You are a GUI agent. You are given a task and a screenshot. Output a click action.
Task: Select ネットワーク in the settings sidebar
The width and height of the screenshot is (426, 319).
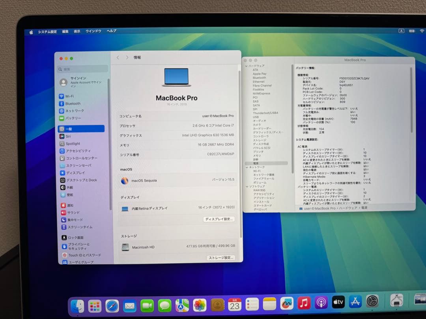coord(71,111)
